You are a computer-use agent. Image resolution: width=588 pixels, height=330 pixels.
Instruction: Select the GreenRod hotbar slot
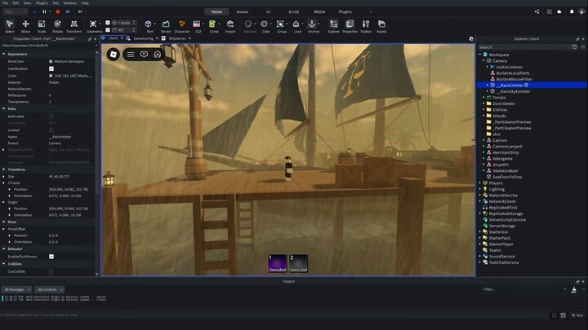[278, 263]
